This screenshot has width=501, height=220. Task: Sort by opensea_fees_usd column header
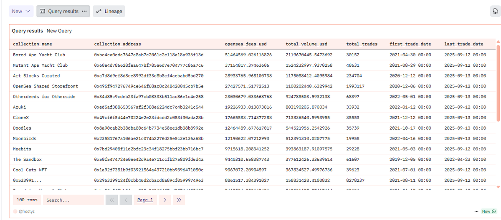245,44
